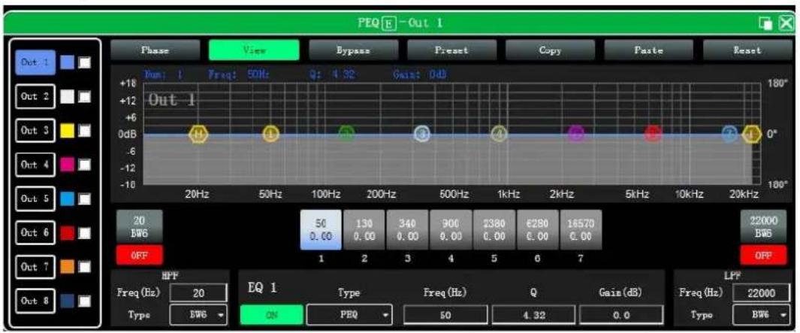800x333 pixels.
Task: Select EQ band 5 button at 2380 Hz
Action: (x=494, y=230)
